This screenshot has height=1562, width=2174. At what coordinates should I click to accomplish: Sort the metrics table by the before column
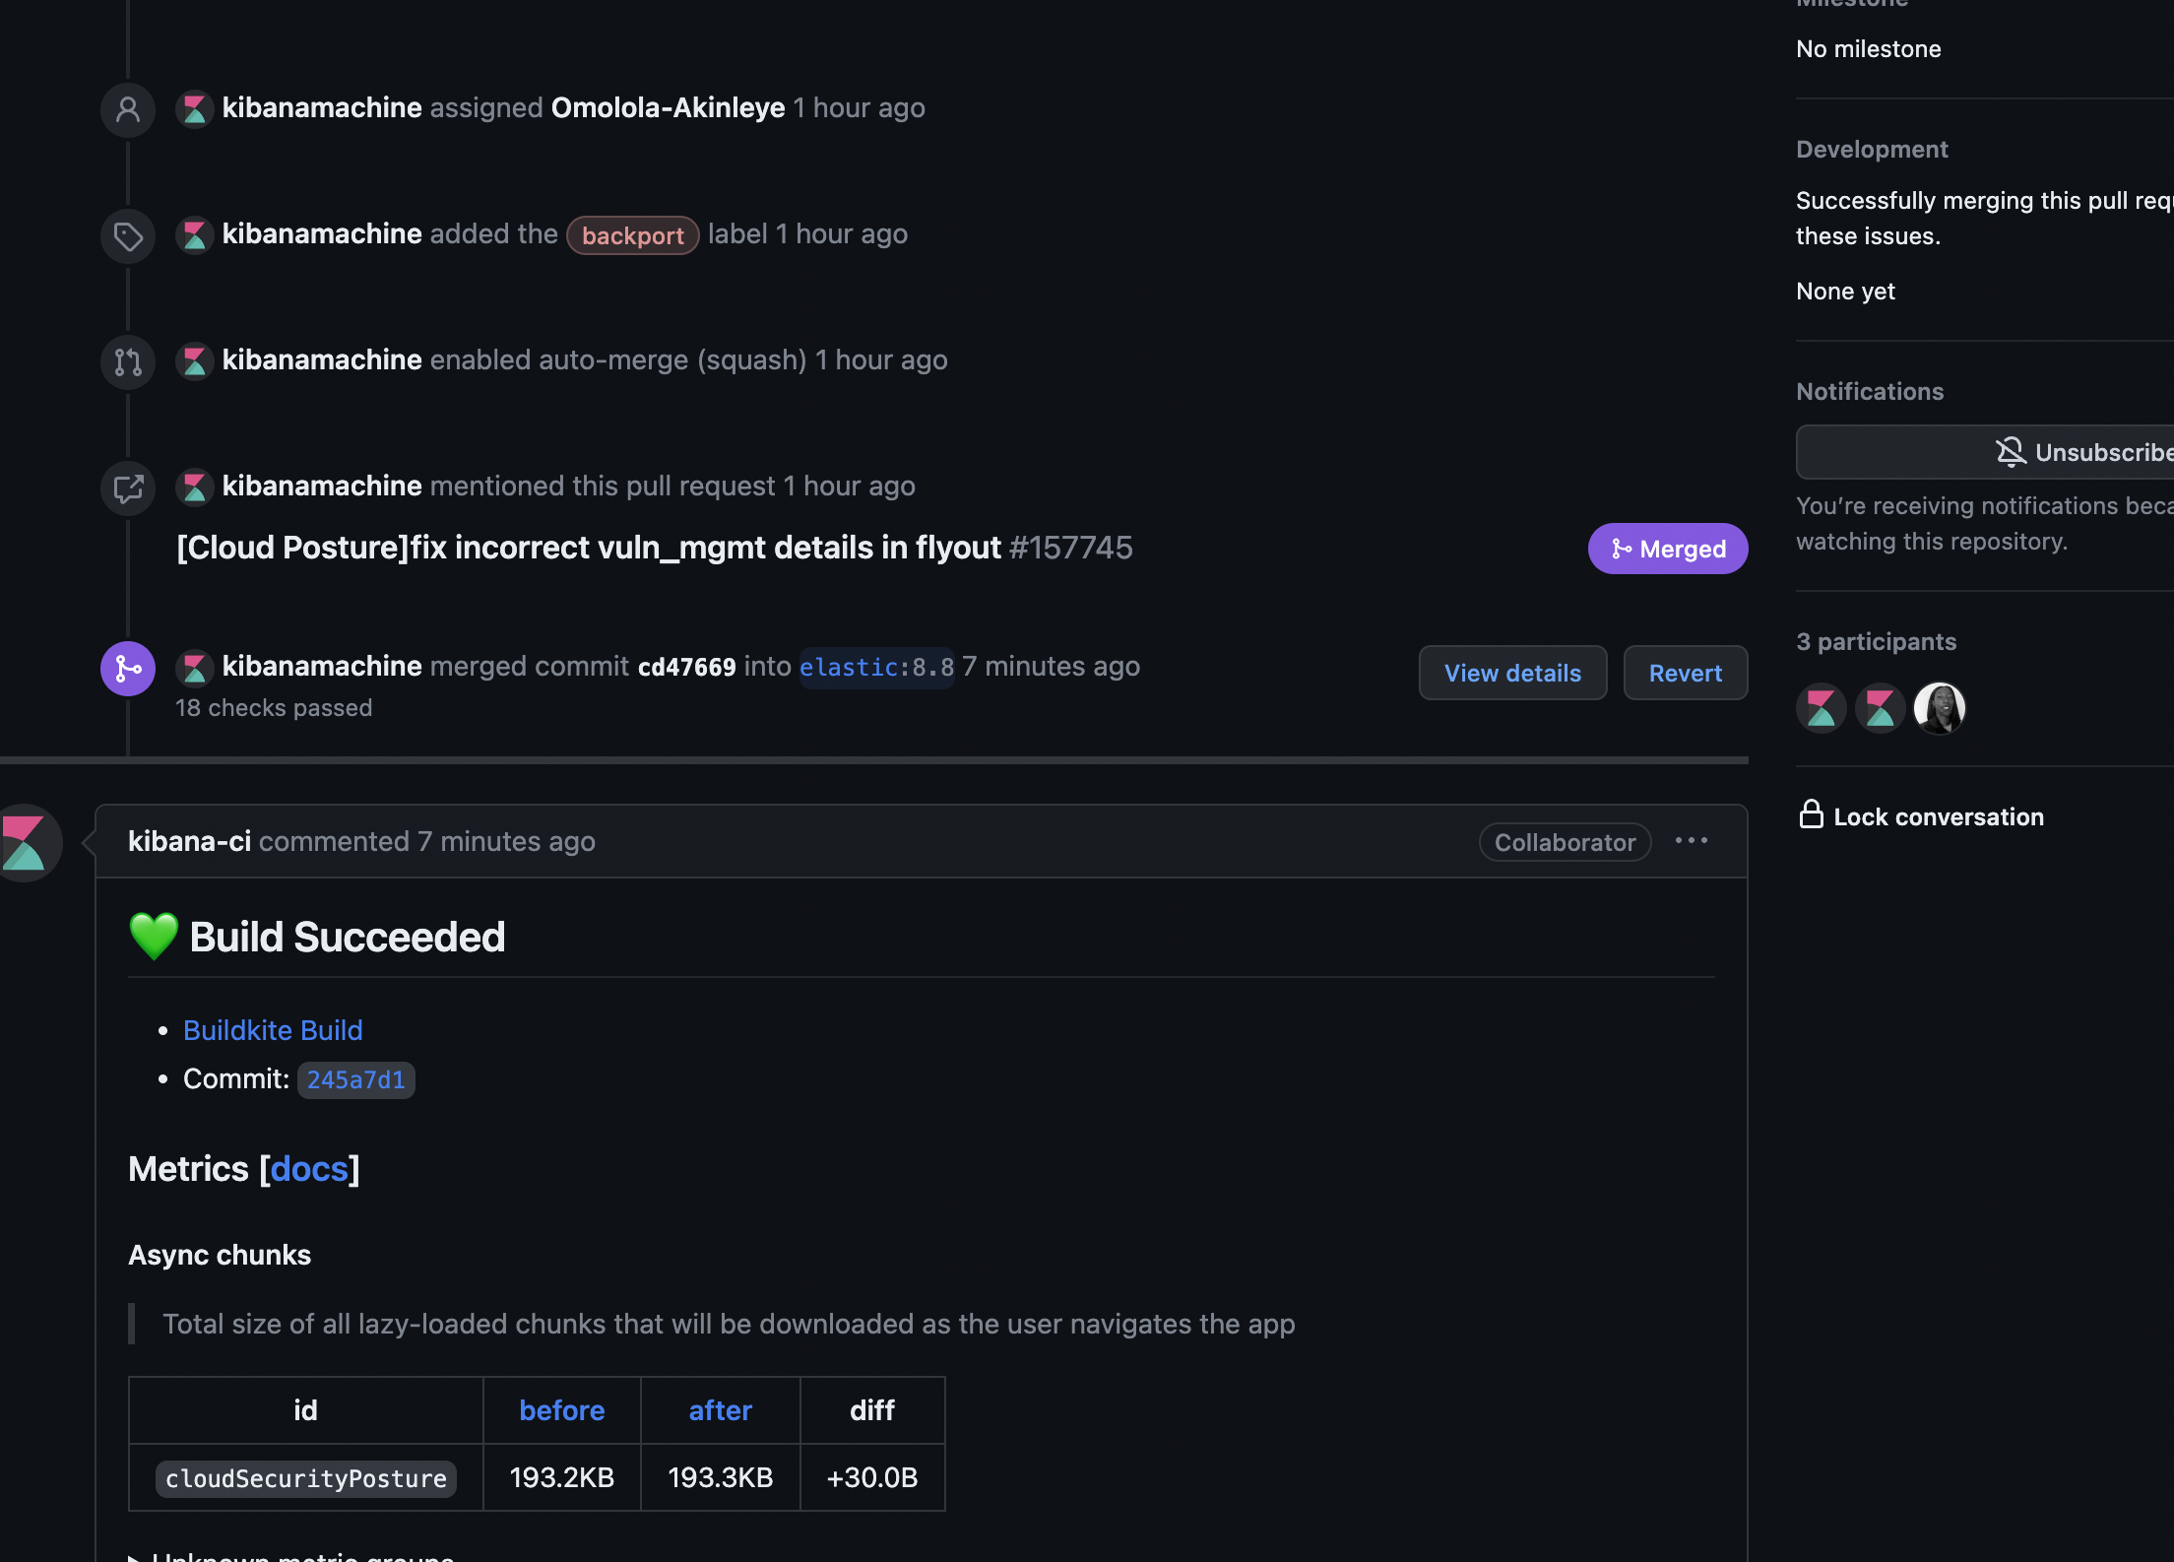tap(561, 1410)
